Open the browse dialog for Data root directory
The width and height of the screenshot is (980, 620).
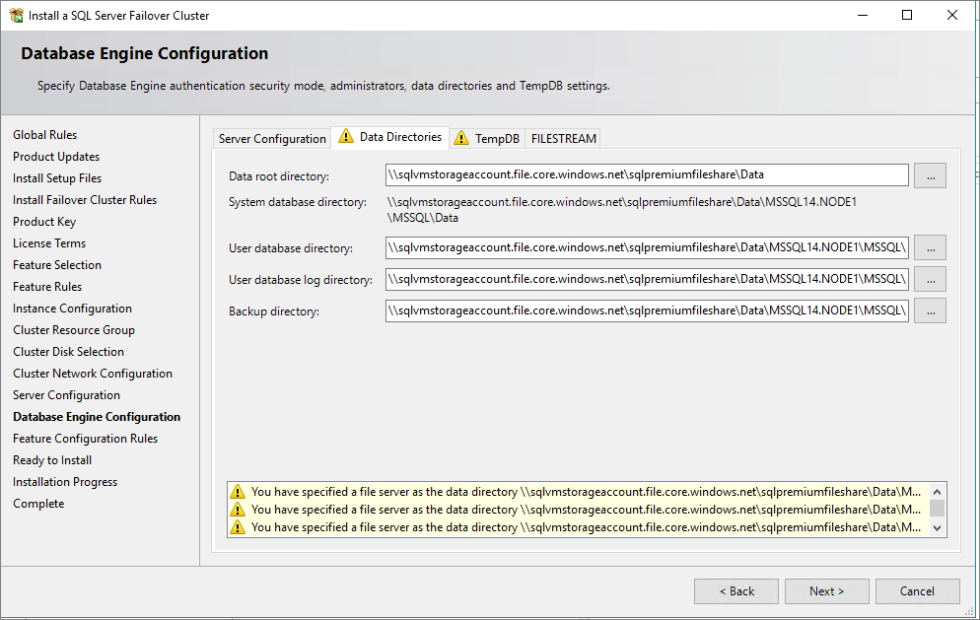929,175
